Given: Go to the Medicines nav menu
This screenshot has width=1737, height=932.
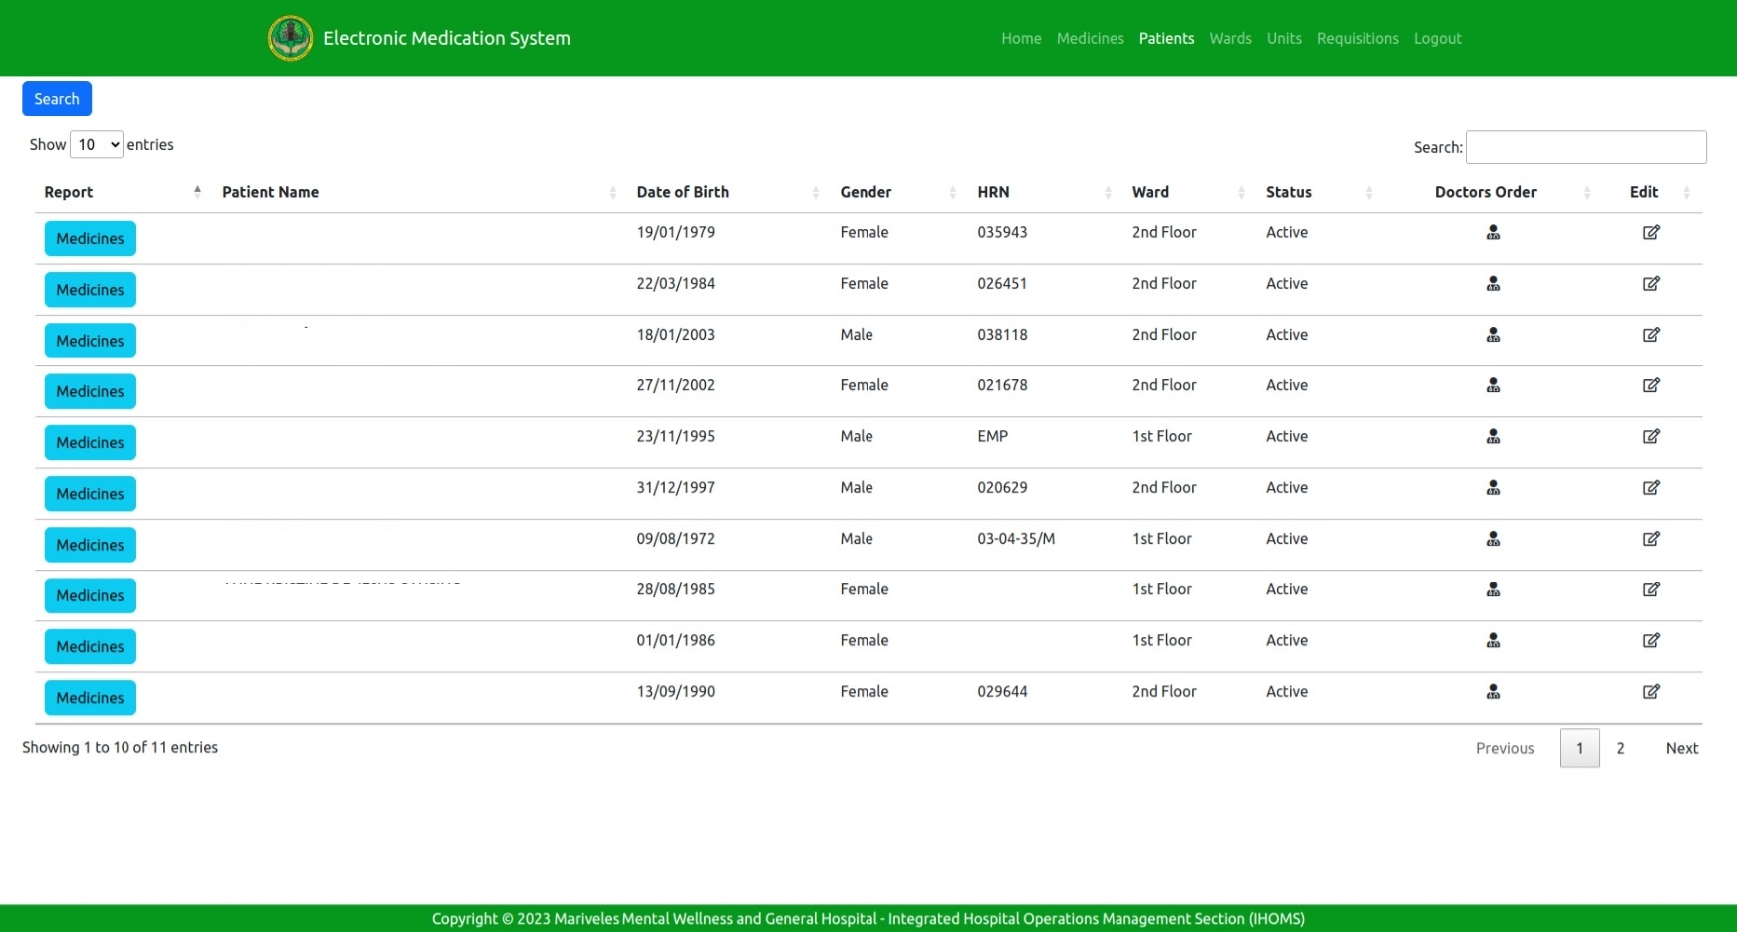Looking at the screenshot, I should pyautogui.click(x=1090, y=39).
